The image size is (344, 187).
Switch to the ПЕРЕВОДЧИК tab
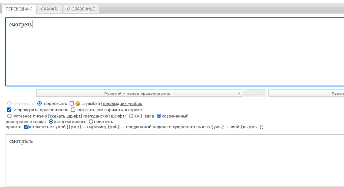(19, 9)
